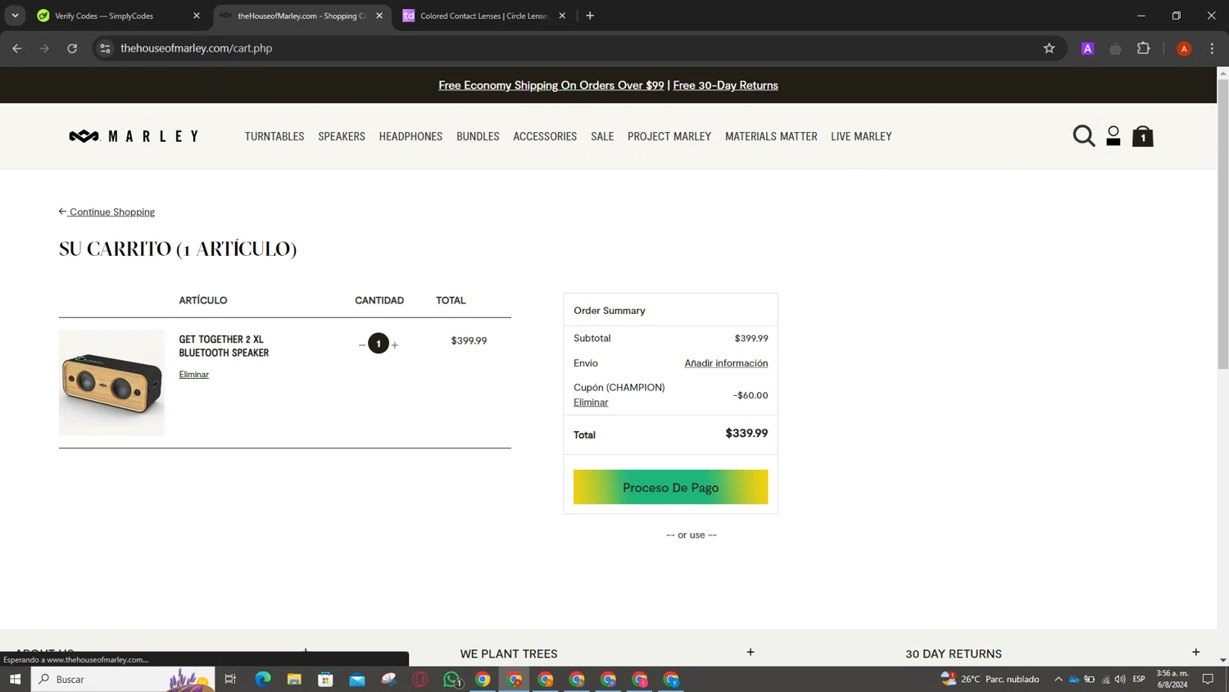1229x692 pixels.
Task: Click the Continue Shopping link
Action: pyautogui.click(x=107, y=212)
